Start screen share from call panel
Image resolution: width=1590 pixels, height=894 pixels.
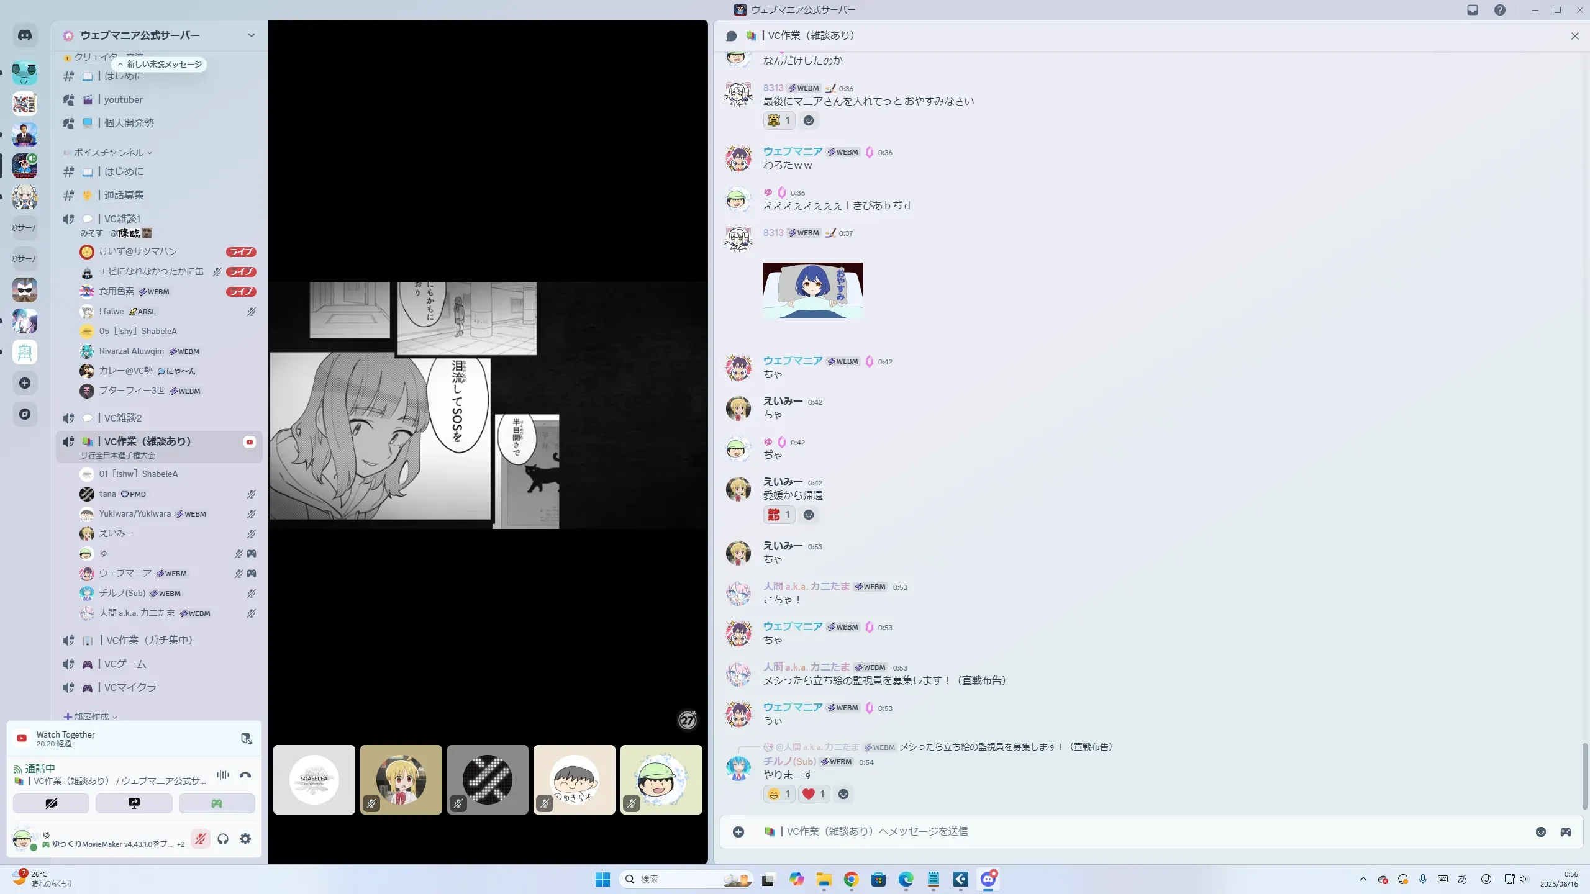[134, 803]
